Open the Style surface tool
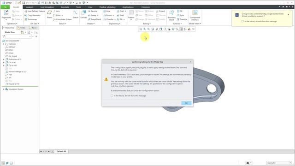 (180, 15)
